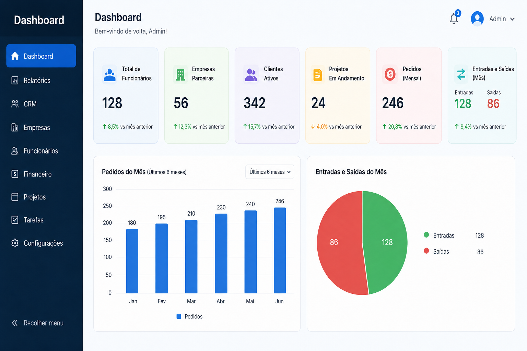Click the Admin user avatar
This screenshot has width=527, height=351.
(477, 19)
